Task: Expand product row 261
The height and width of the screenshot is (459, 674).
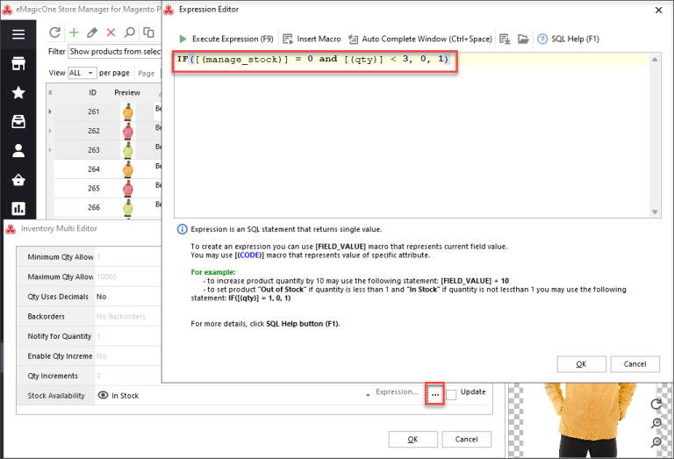Action: [x=50, y=112]
